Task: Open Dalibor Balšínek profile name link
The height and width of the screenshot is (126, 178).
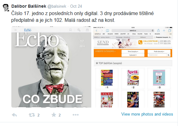Action: (x=29, y=6)
